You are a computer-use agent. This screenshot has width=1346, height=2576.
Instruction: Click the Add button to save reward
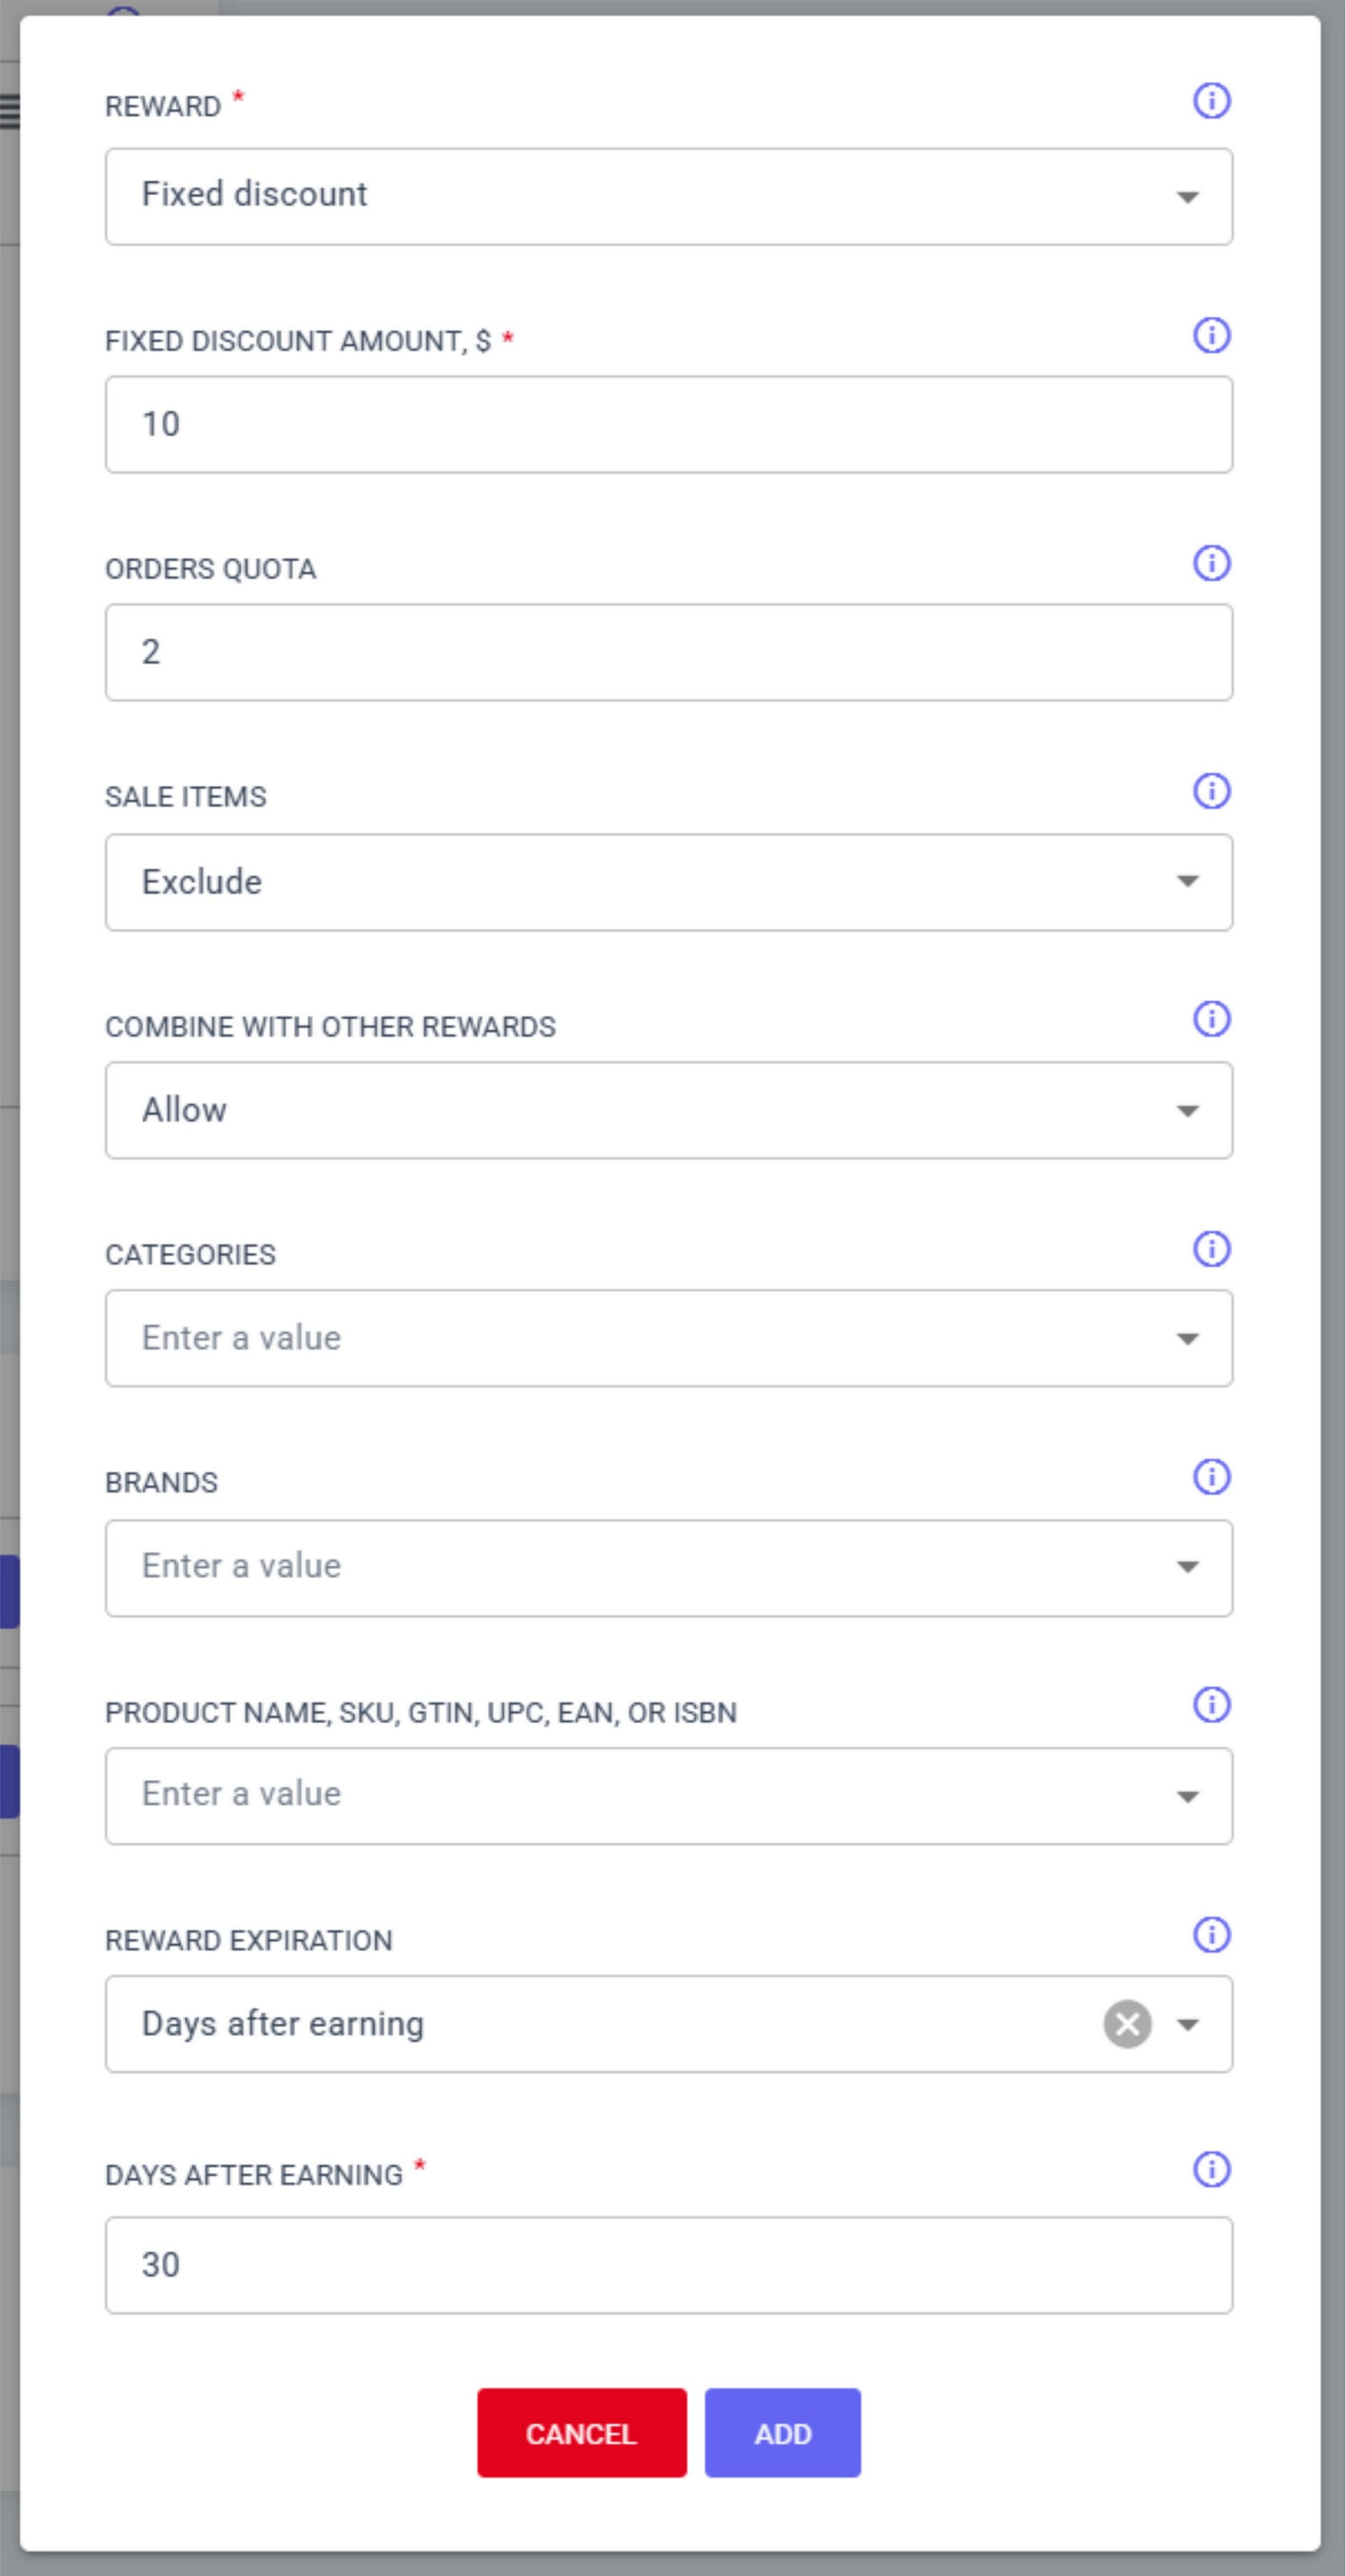coord(782,2432)
